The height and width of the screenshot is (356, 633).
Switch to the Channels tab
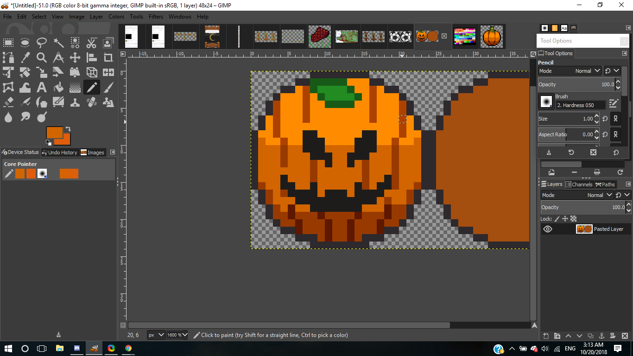pos(579,184)
